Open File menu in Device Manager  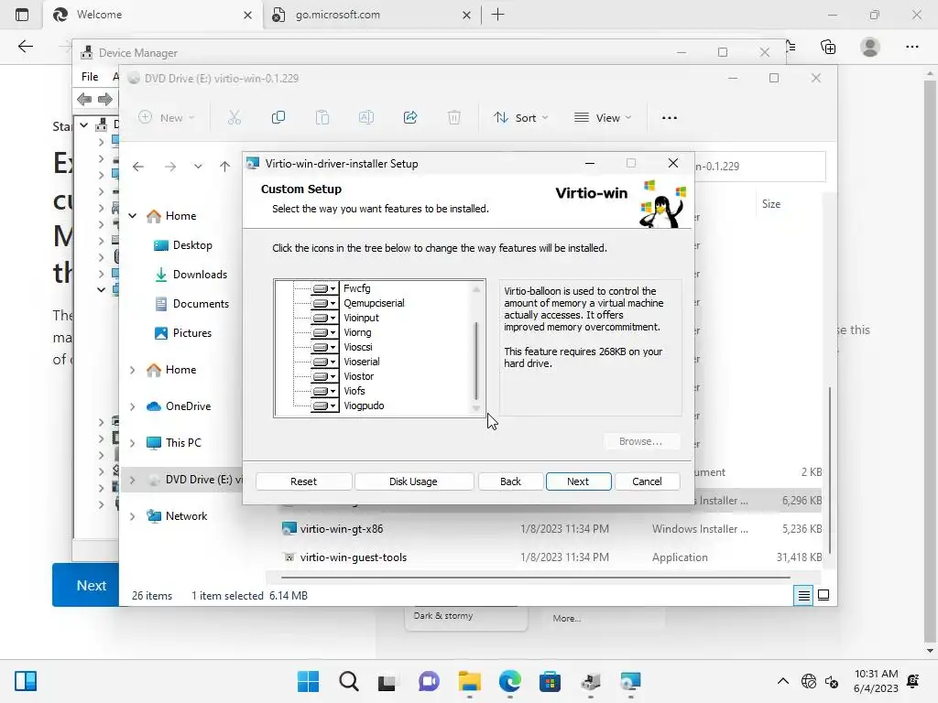(90, 77)
